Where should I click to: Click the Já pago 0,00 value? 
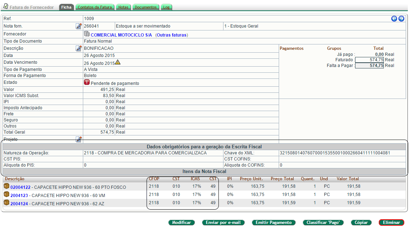[x=379, y=54]
